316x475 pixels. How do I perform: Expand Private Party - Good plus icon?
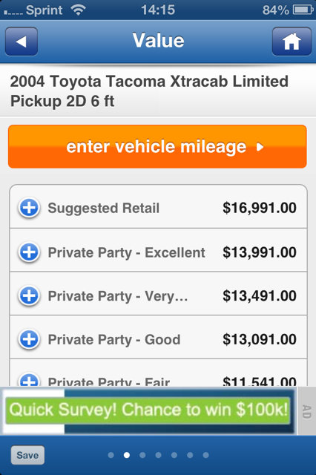(x=29, y=339)
